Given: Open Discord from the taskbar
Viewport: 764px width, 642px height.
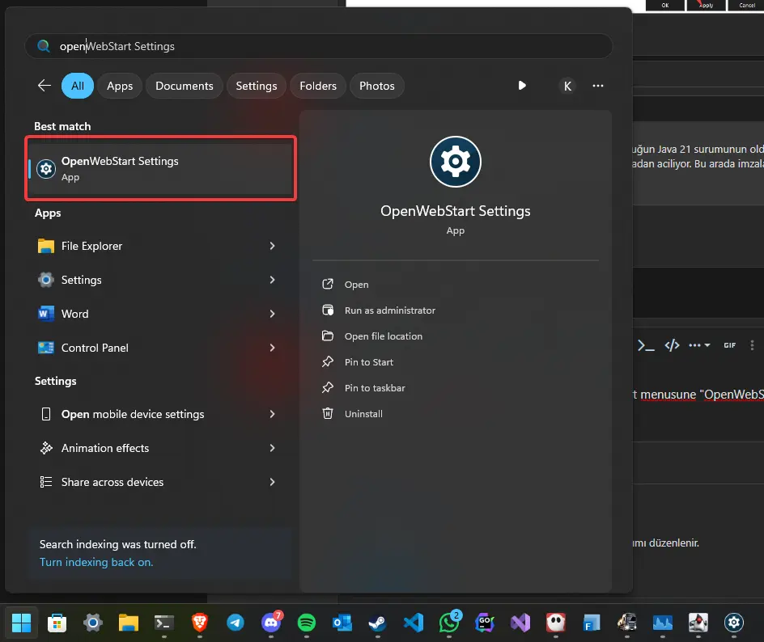Looking at the screenshot, I should tap(271, 623).
